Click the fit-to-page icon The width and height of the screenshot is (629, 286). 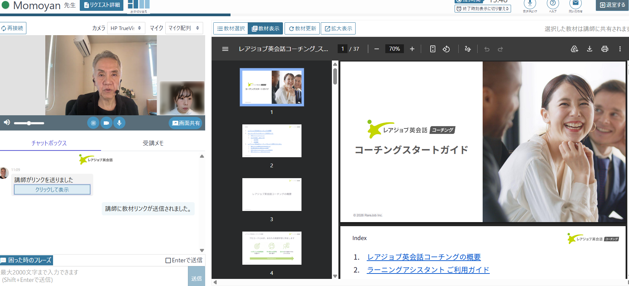433,49
